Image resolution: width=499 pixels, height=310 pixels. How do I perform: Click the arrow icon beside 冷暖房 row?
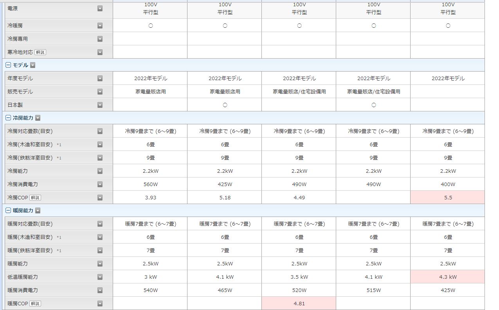pyautogui.click(x=100, y=25)
